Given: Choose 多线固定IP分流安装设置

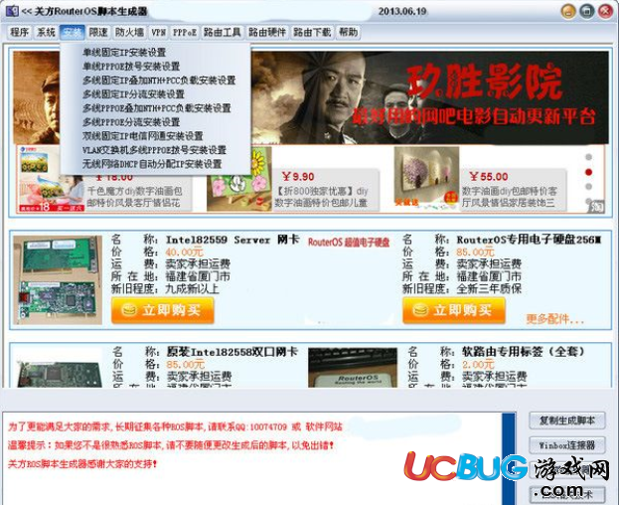Looking at the screenshot, I should click(x=133, y=94).
